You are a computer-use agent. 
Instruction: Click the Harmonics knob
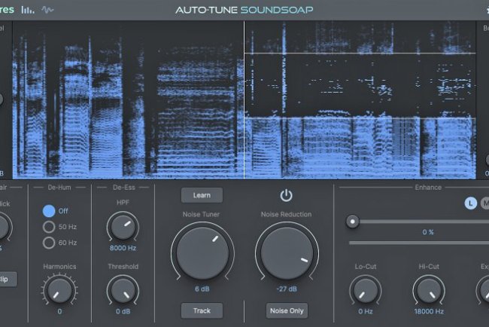[59, 291]
